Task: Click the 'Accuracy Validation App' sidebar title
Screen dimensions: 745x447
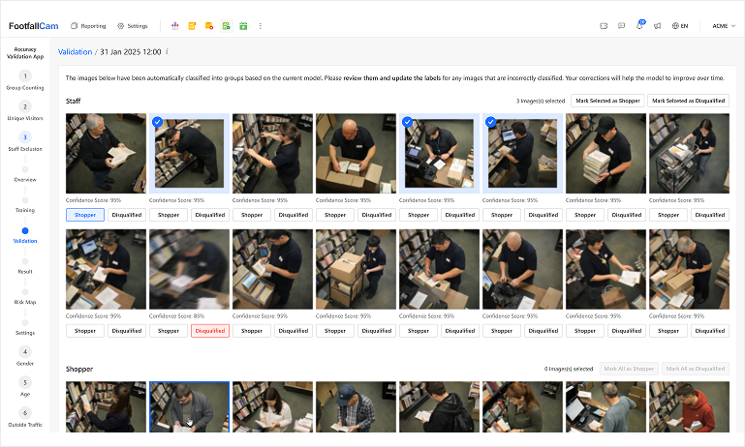Action: point(25,52)
